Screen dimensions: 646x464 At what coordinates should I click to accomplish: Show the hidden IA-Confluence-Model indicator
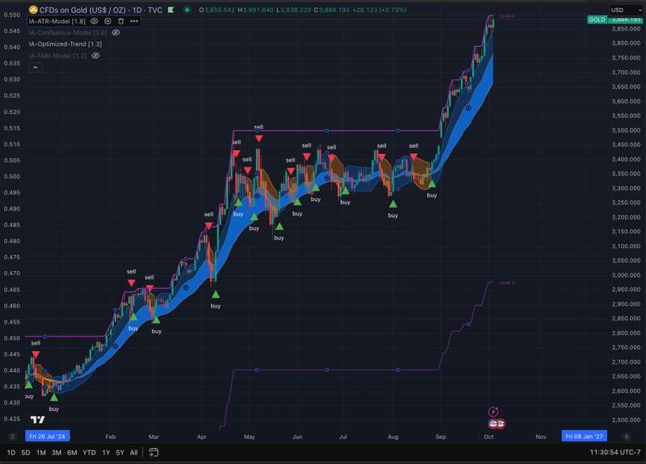point(116,32)
